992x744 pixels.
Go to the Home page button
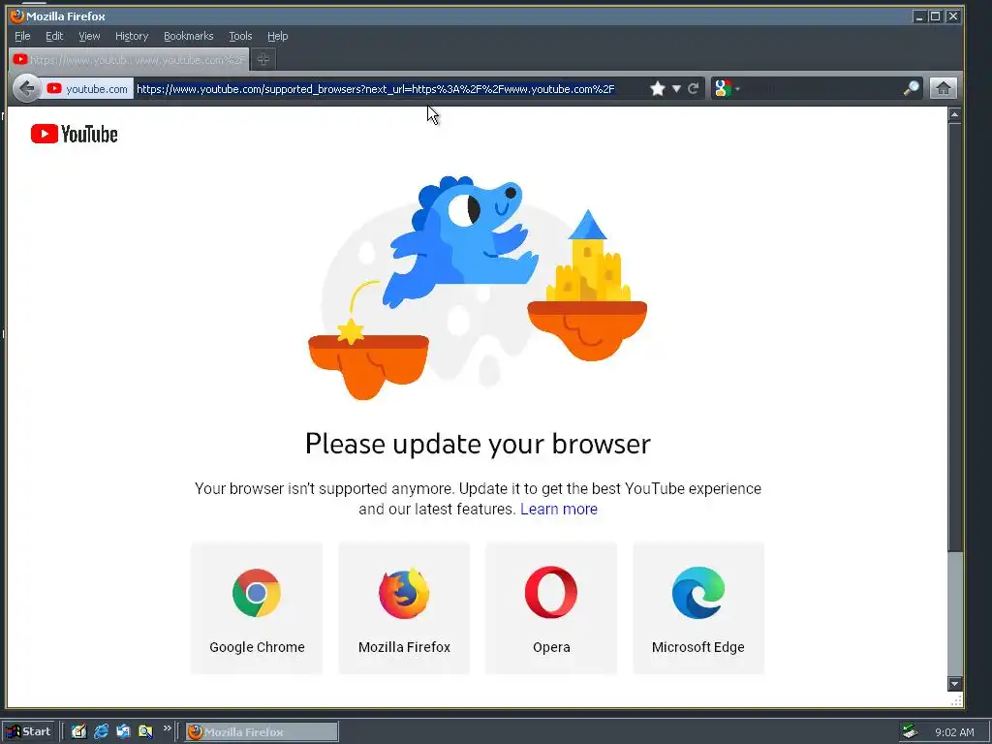[x=943, y=88]
